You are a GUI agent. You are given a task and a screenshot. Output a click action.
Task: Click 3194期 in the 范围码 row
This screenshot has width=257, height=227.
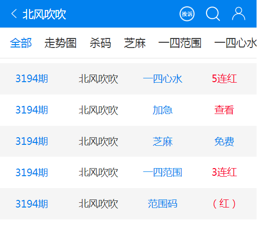31,204
